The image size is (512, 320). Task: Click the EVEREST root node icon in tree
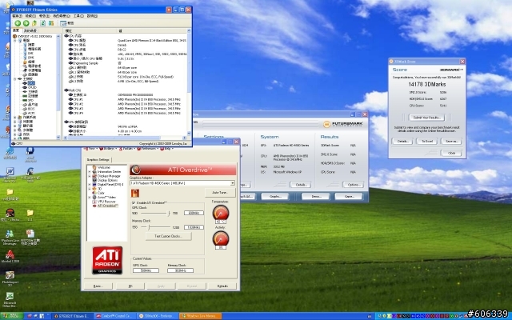pyautogui.click(x=14, y=36)
